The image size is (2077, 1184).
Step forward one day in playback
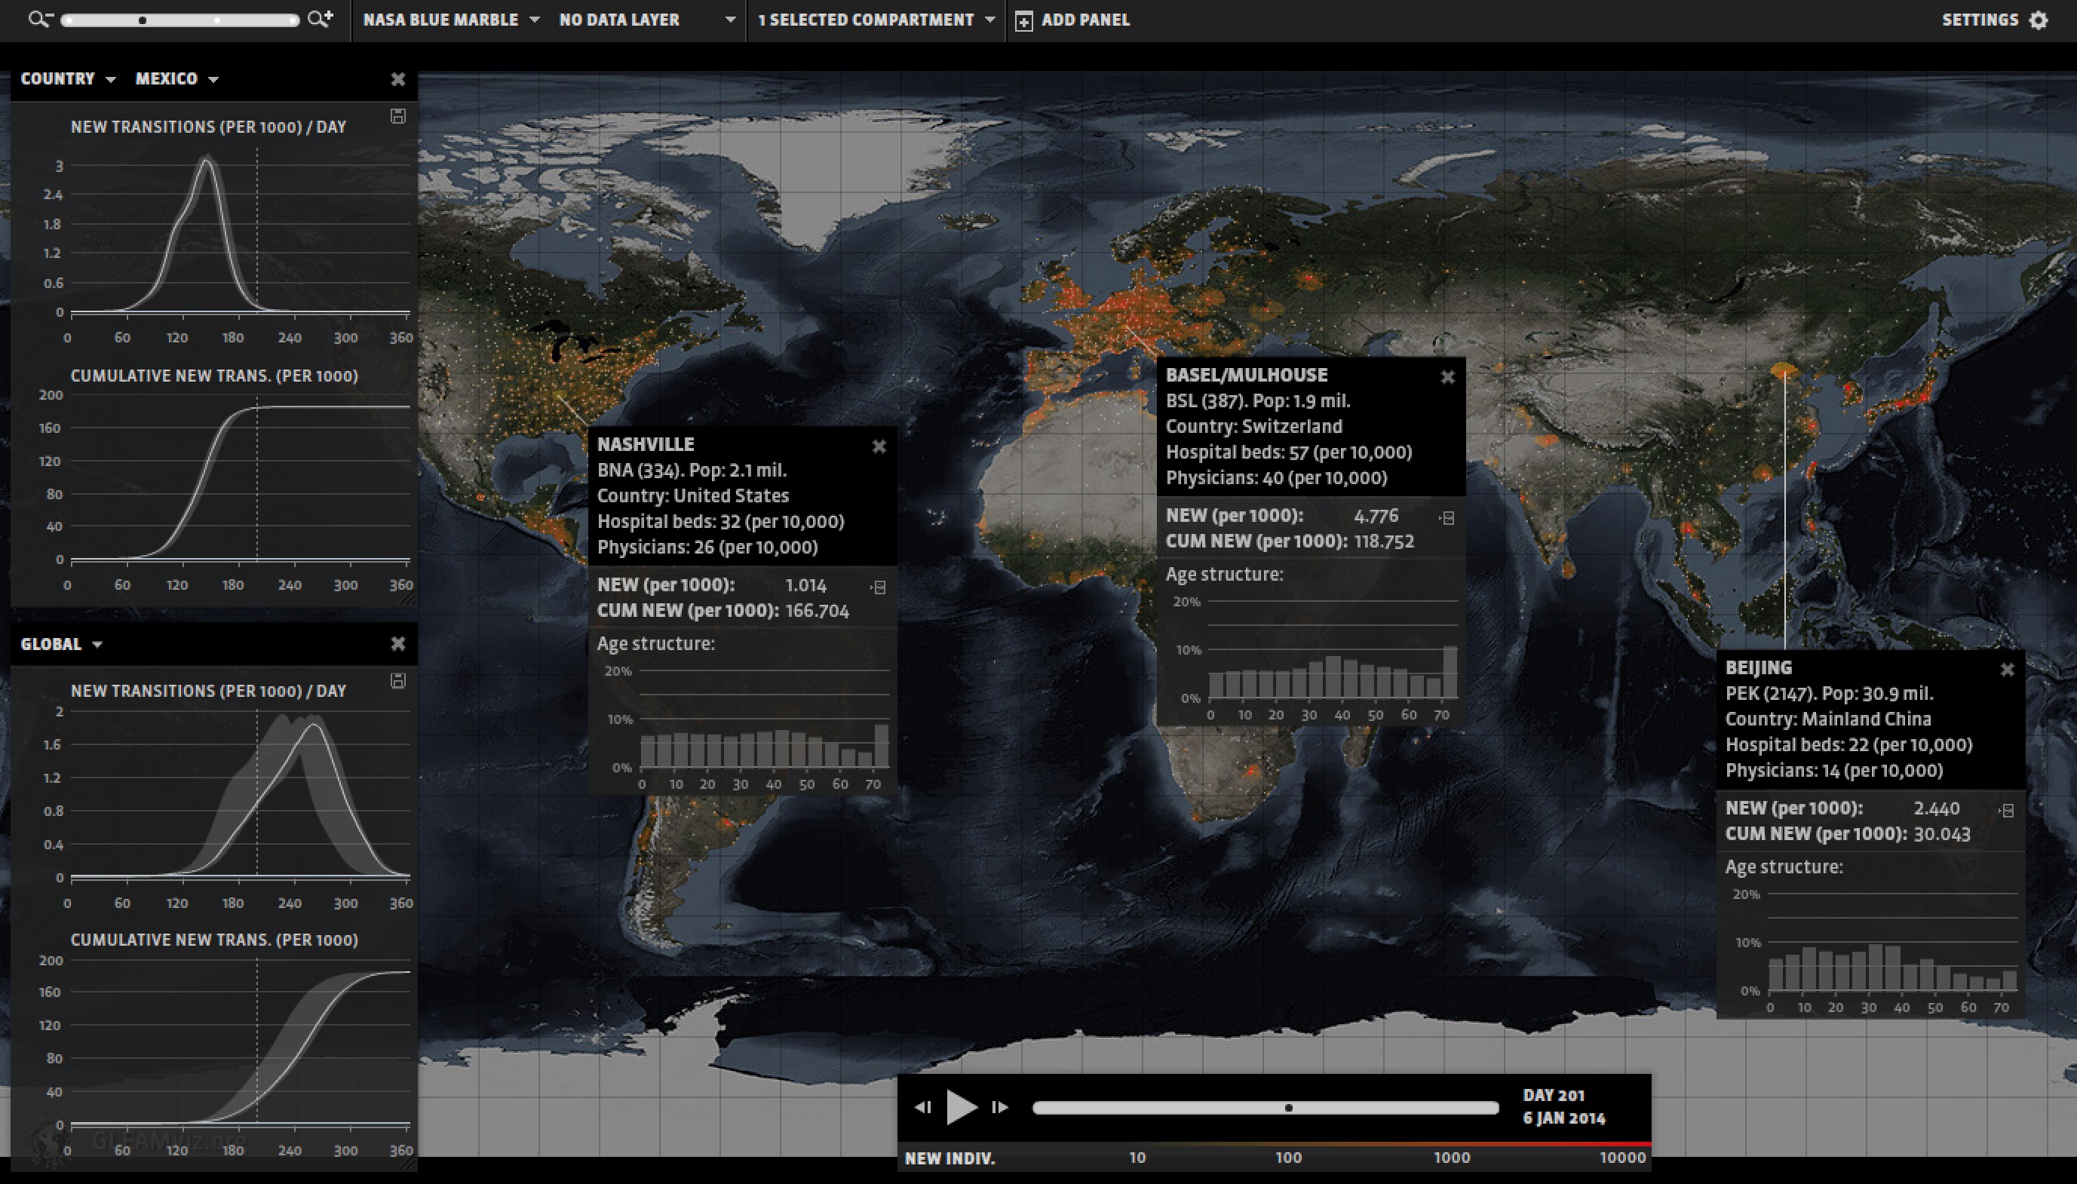(999, 1107)
